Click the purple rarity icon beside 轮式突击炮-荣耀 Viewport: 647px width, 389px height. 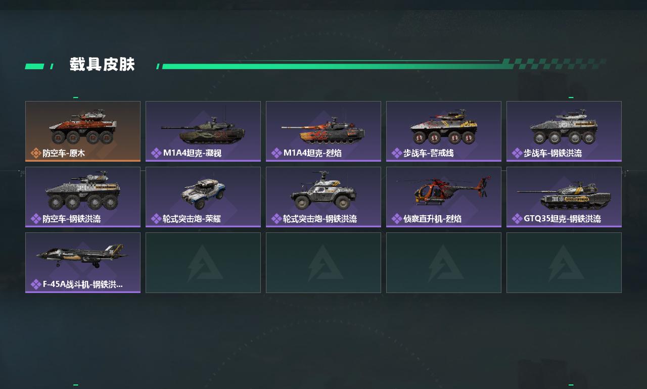click(x=156, y=219)
